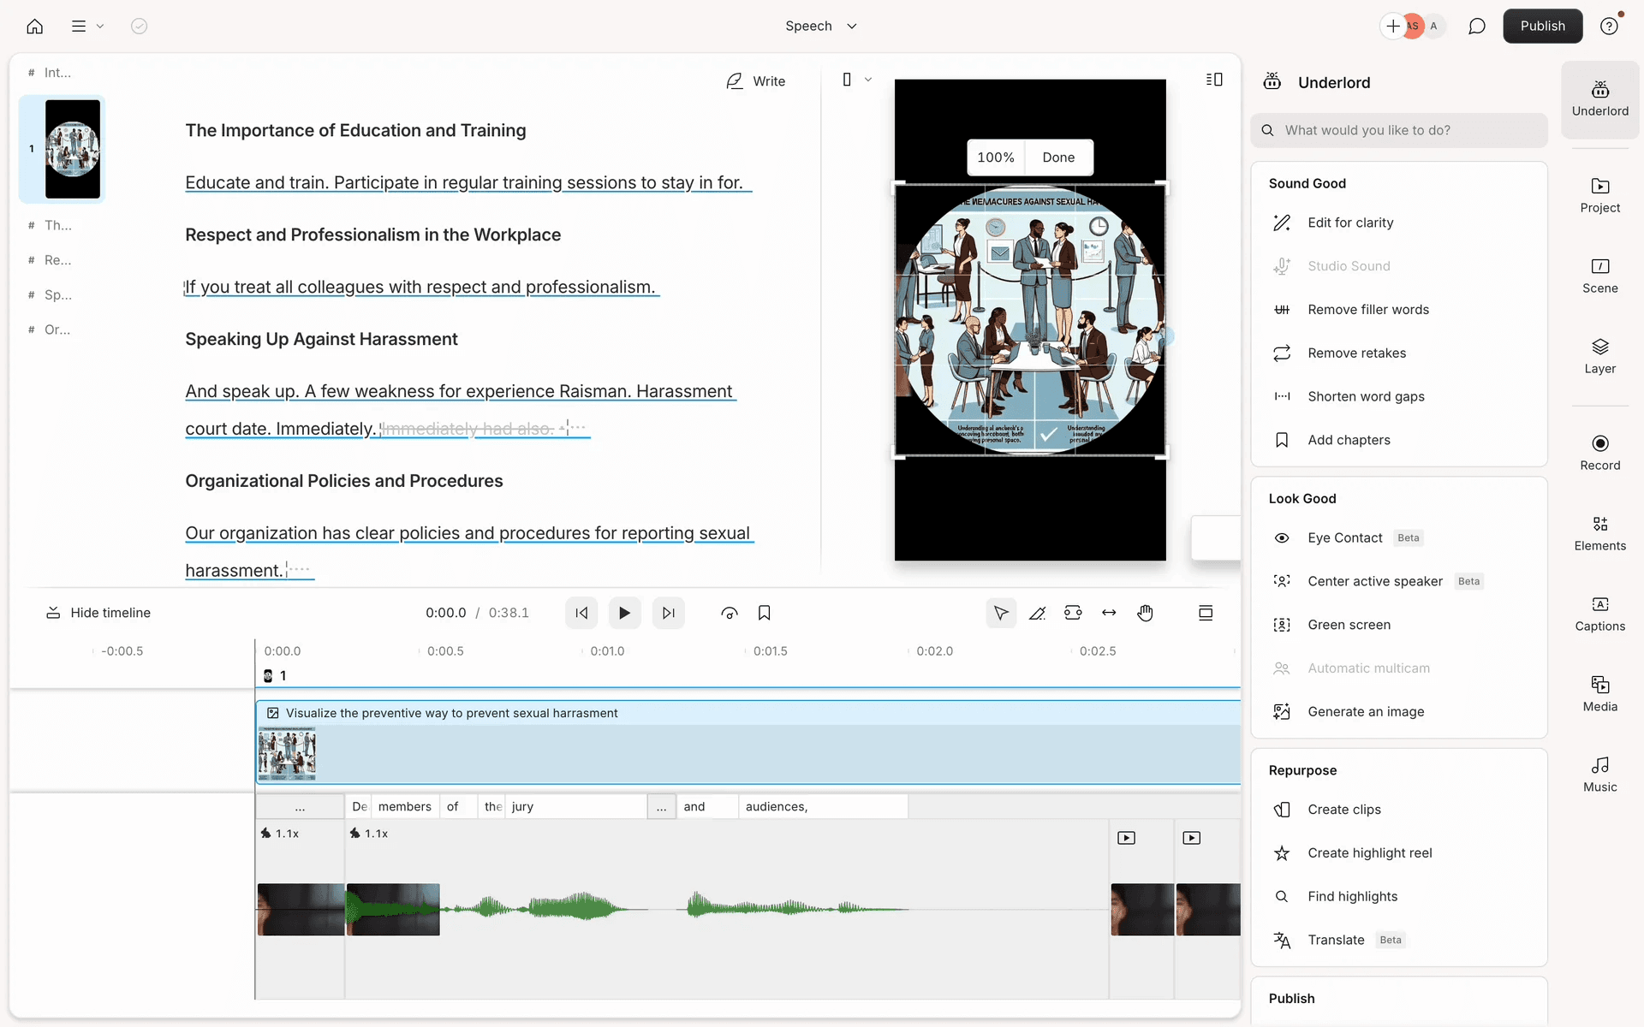The image size is (1644, 1027).
Task: Click Done on the crop overlay
Action: pos(1058,157)
